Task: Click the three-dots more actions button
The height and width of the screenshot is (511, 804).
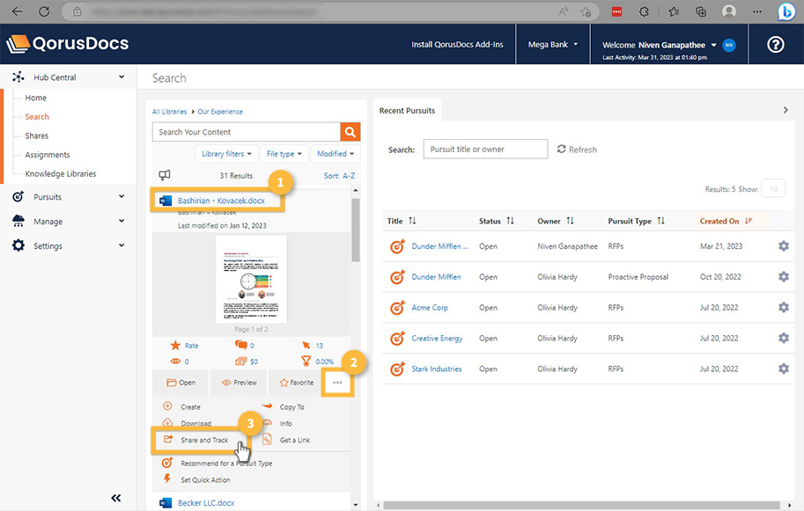Action: pos(337,383)
